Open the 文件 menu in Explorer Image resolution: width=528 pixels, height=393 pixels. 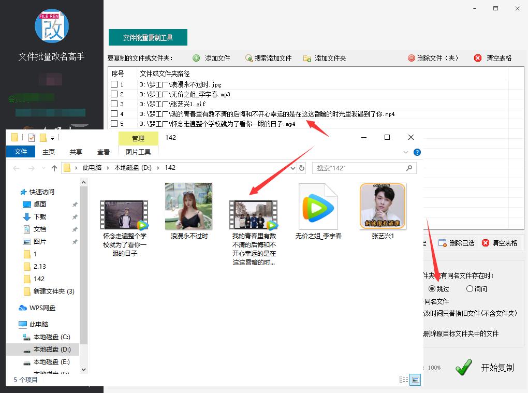(x=20, y=152)
